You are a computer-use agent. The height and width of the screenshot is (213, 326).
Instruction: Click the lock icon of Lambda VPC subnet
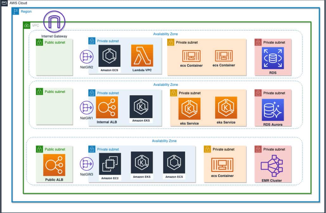coord(92,41)
